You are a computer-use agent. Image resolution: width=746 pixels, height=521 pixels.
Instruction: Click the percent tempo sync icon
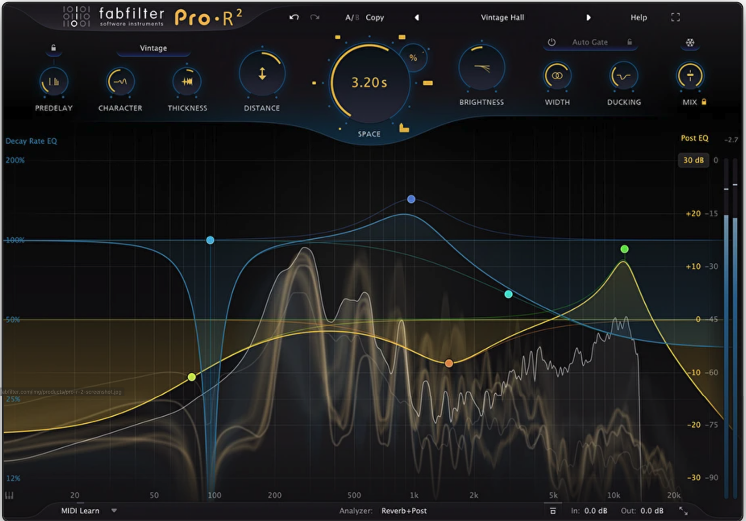(413, 58)
